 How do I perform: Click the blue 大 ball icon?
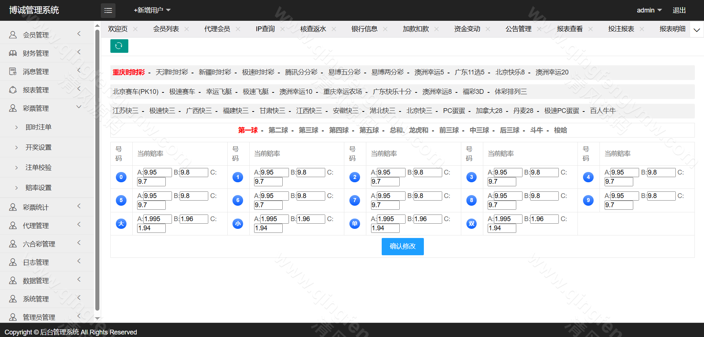(x=121, y=224)
